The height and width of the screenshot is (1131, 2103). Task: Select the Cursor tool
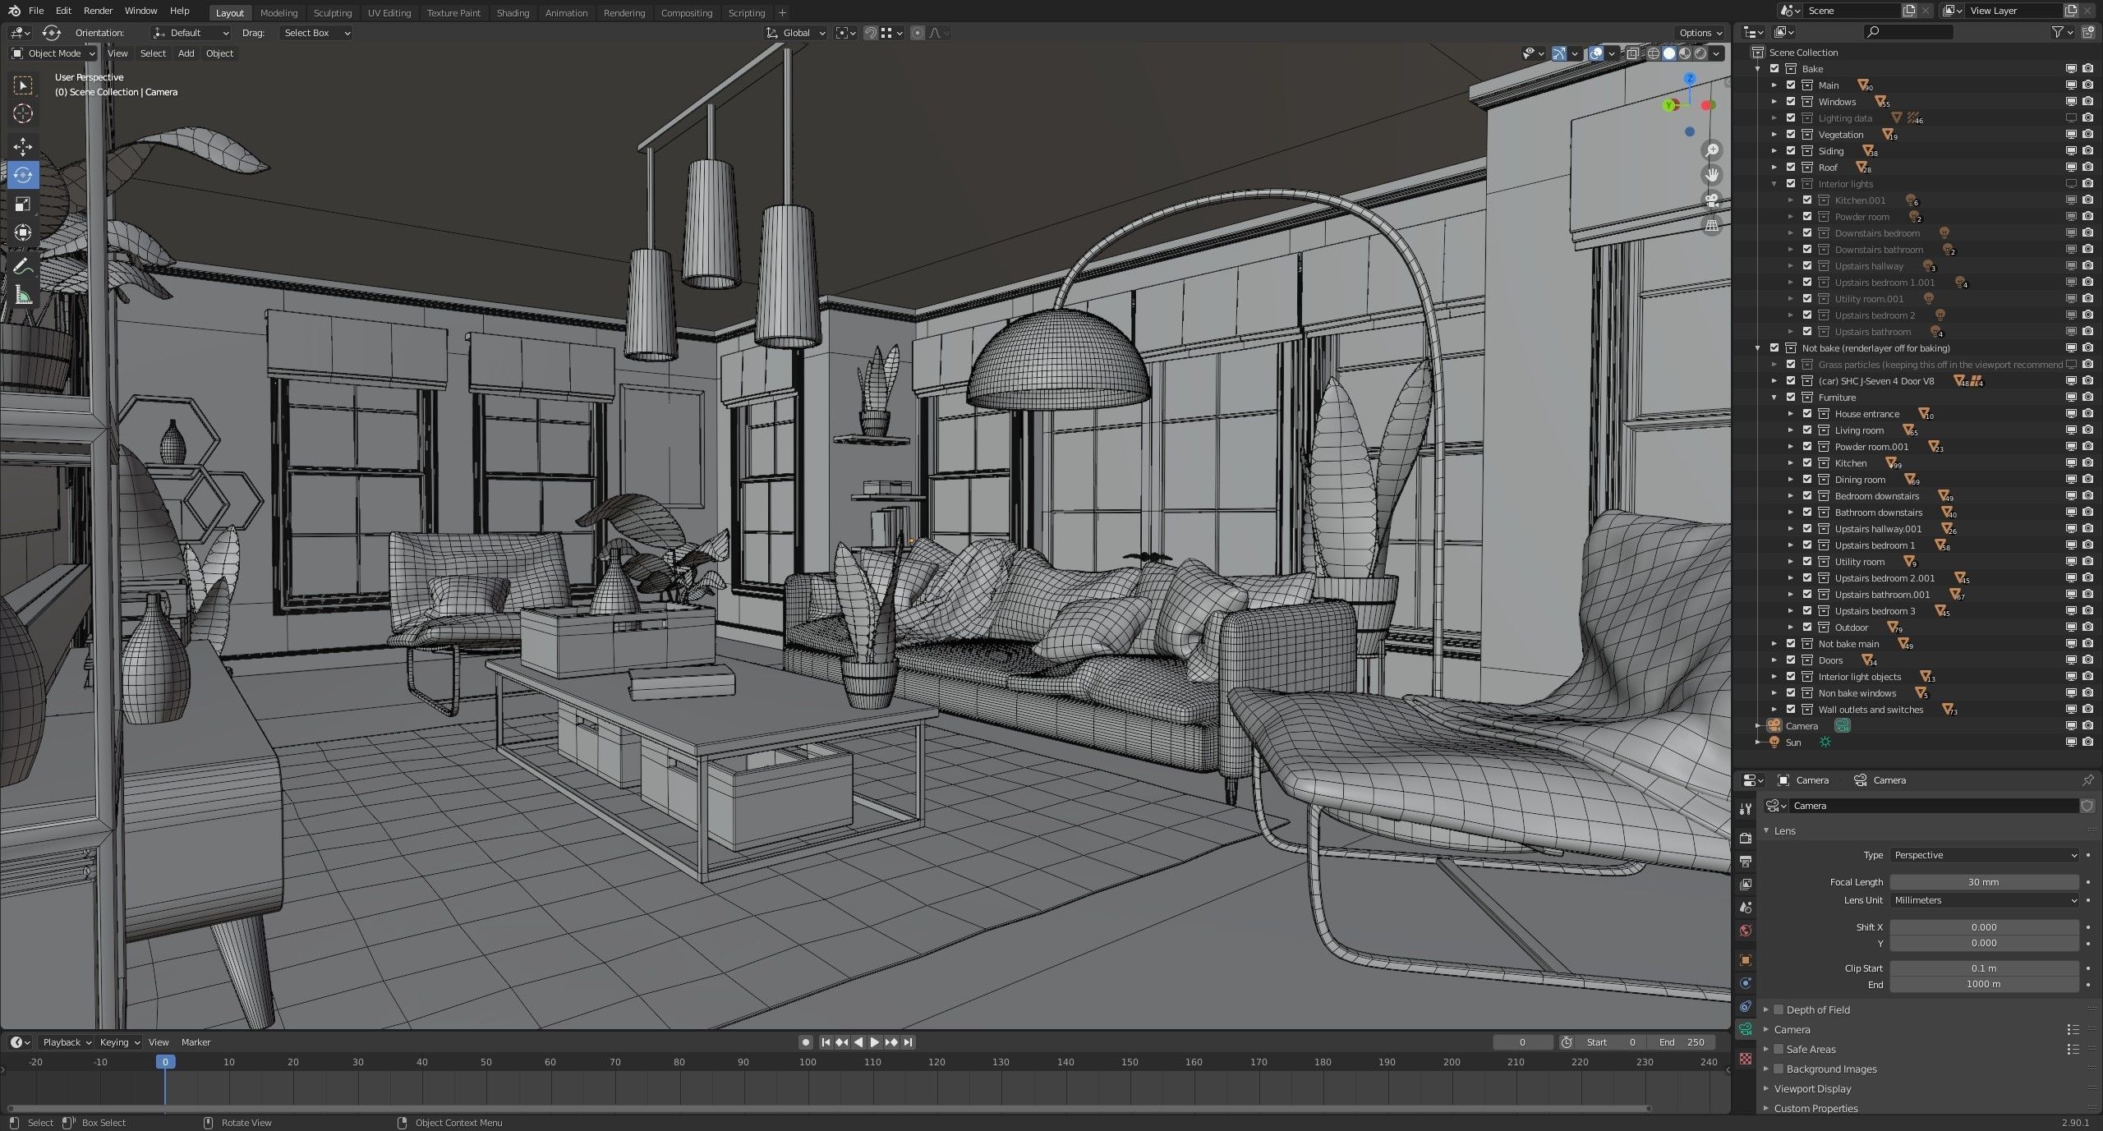click(23, 113)
